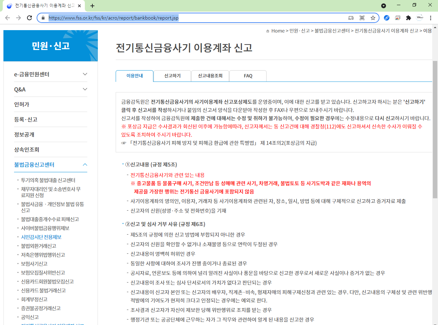This screenshot has height=325, width=438.
Task: Expand the Q&A menu chevron
Action: click(85, 89)
